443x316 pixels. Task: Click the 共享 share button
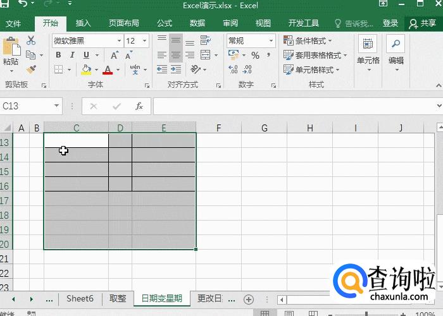click(x=423, y=23)
